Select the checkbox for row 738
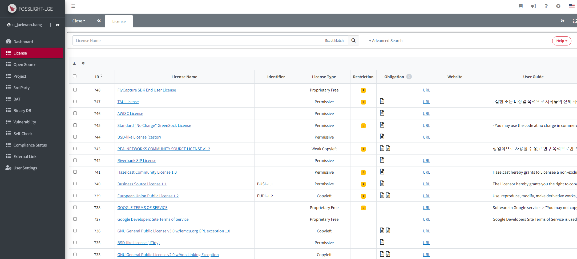The image size is (577, 259). point(75,207)
